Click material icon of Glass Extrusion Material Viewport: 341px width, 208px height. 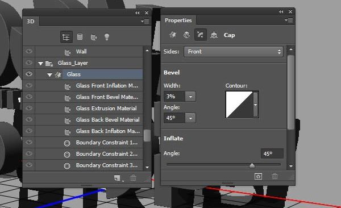pyautogui.click(x=68, y=109)
